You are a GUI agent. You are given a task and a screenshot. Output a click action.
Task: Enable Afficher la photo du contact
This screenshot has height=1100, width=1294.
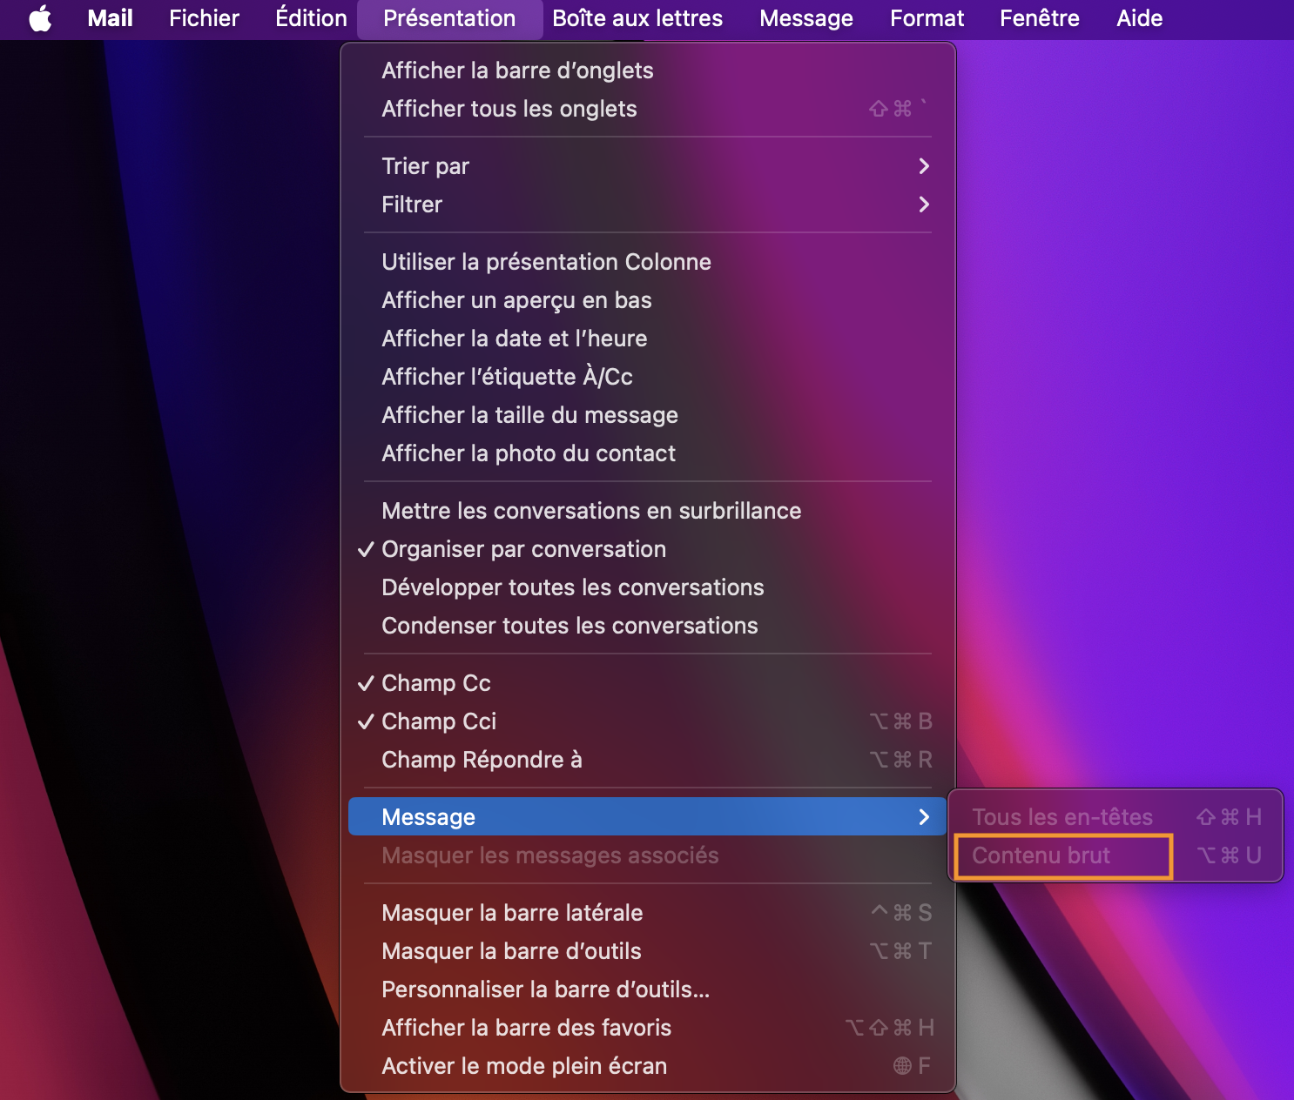[648, 453]
